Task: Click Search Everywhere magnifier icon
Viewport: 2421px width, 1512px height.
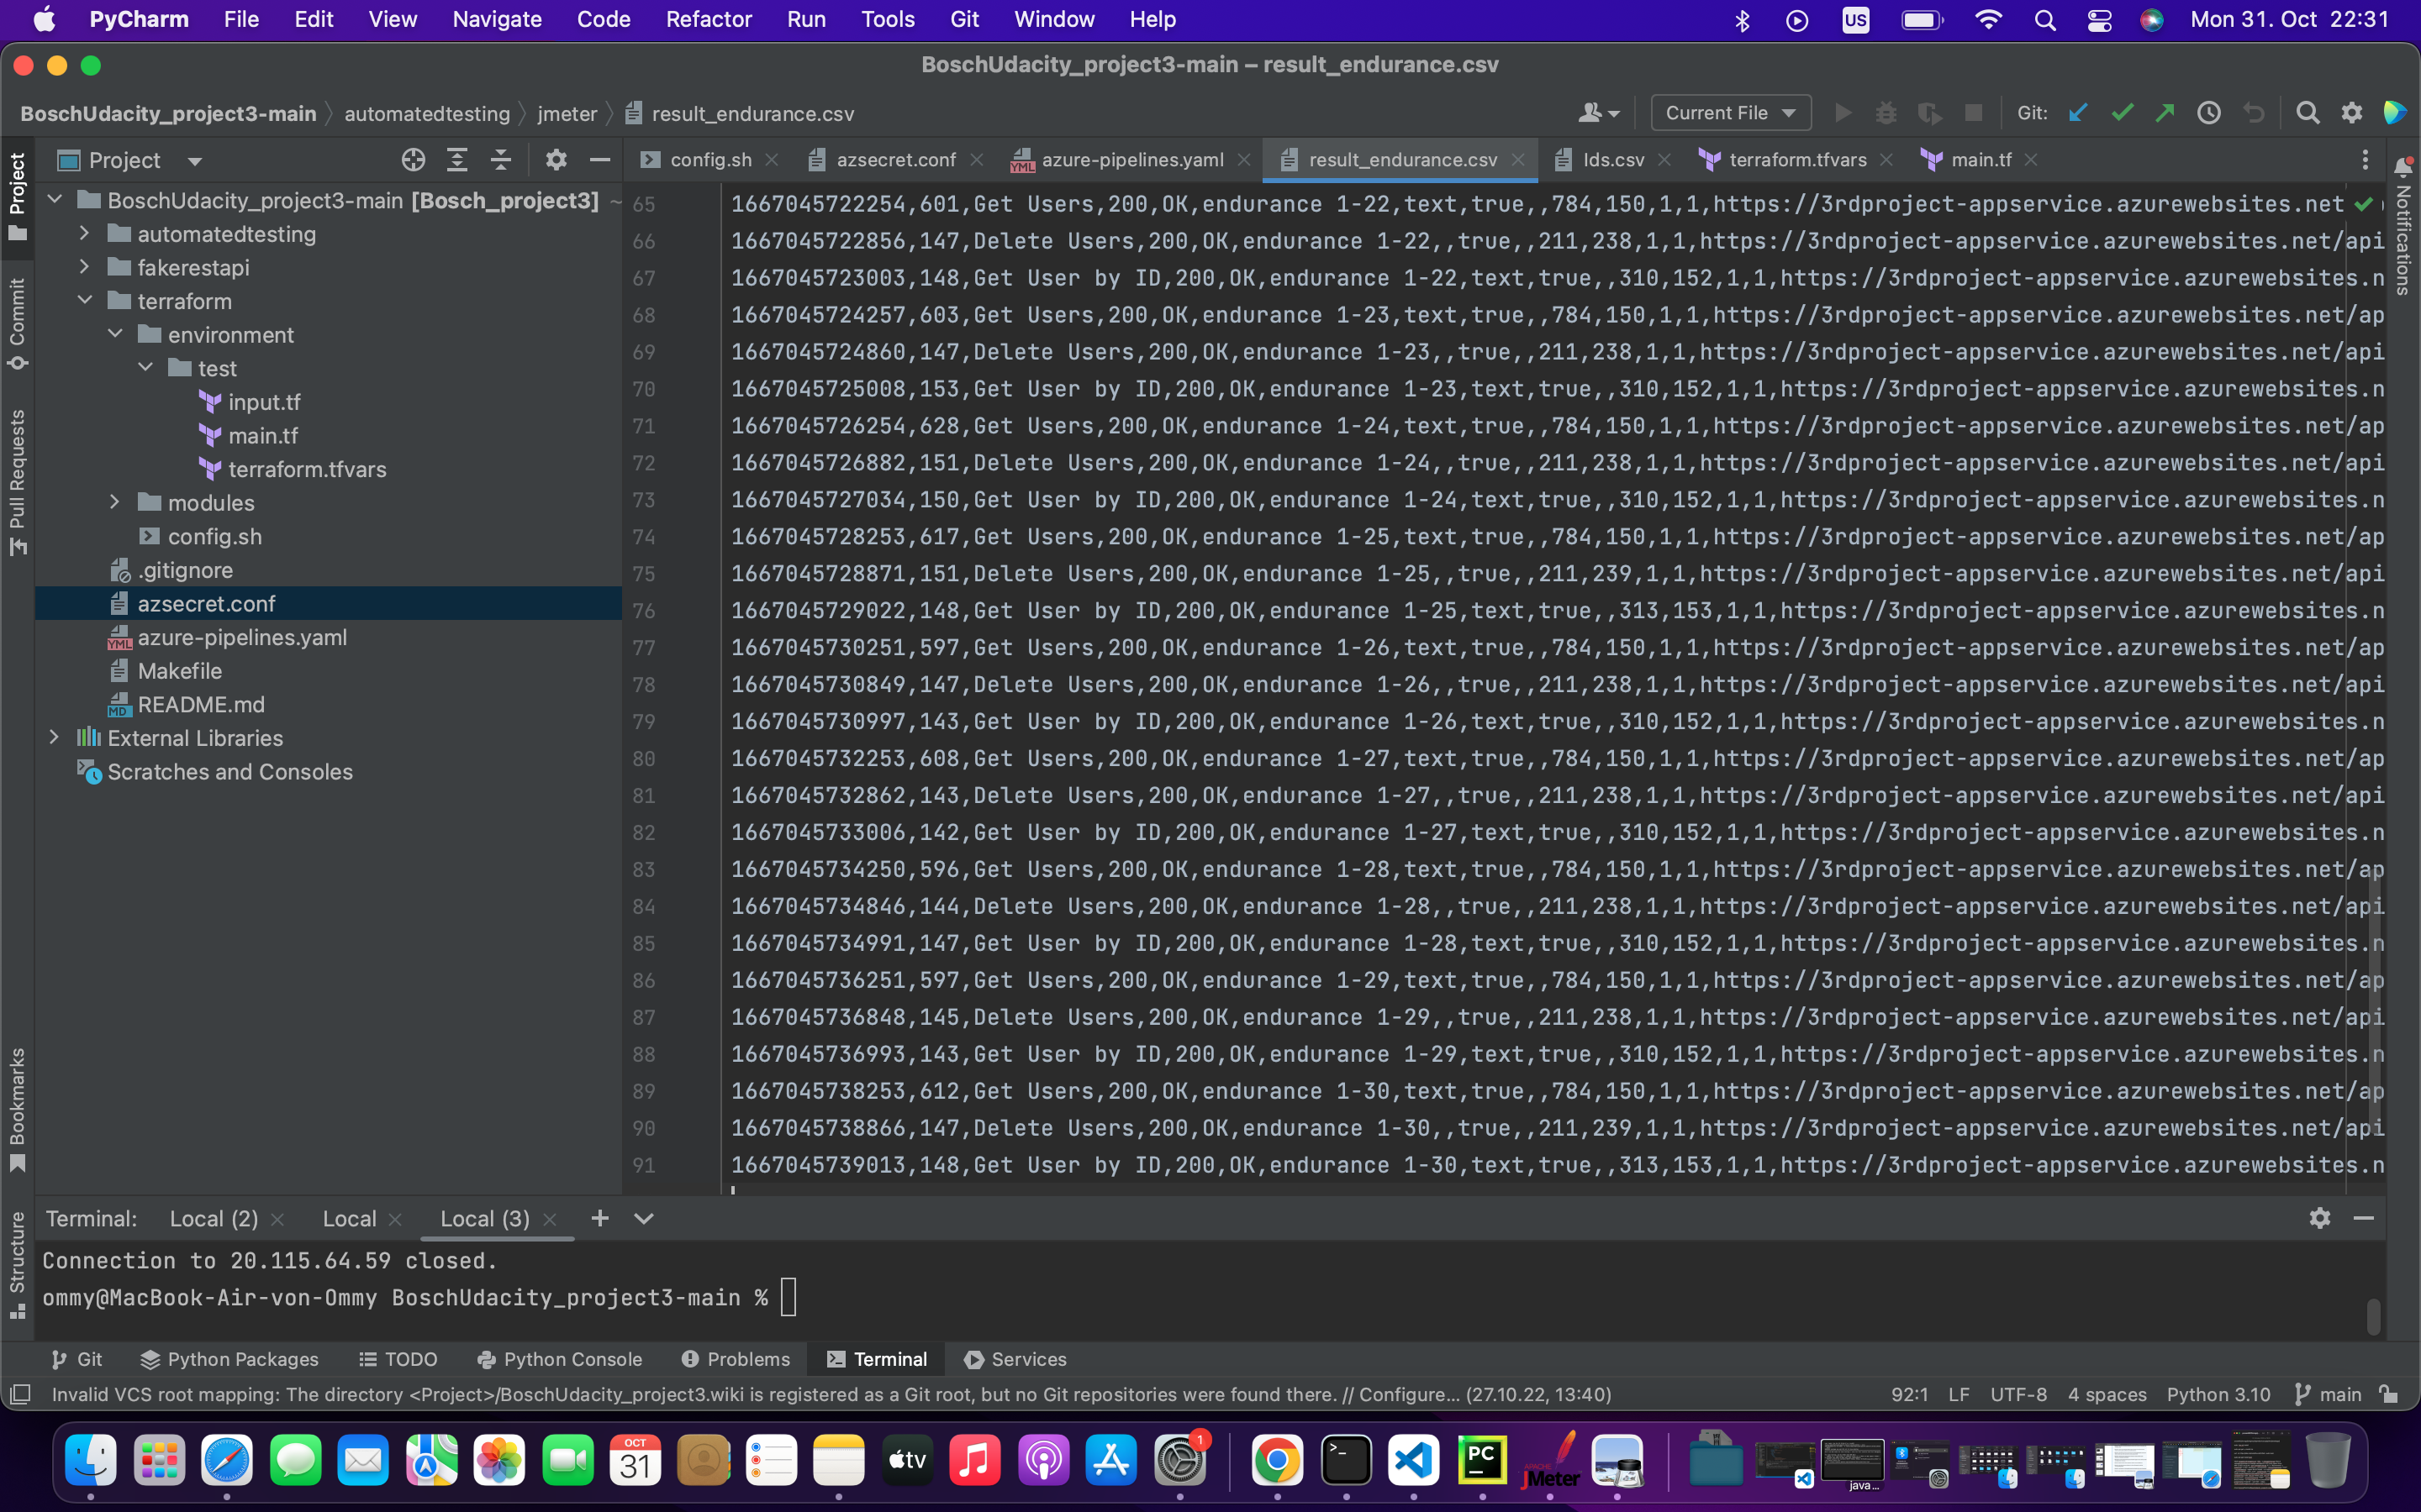Action: click(2307, 113)
